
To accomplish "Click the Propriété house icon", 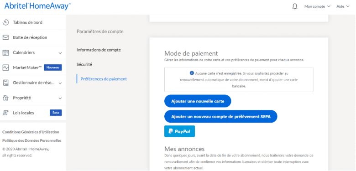I will point(5,98).
